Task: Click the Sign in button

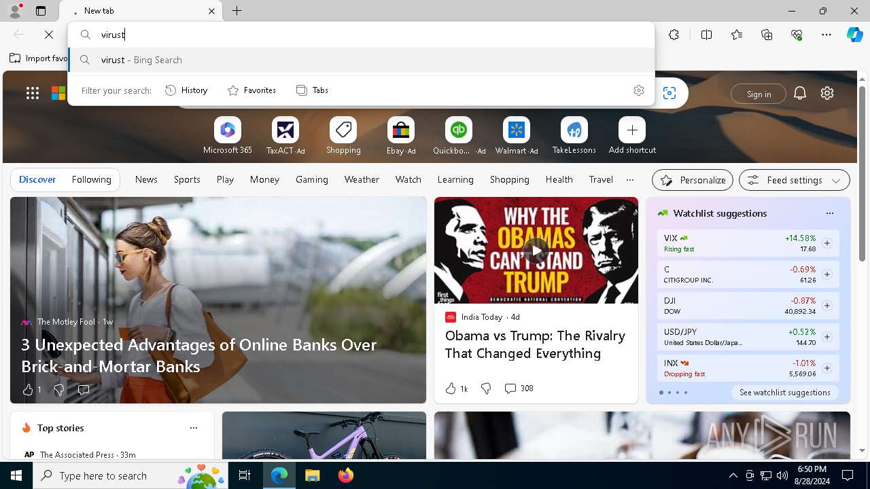Action: click(x=759, y=94)
